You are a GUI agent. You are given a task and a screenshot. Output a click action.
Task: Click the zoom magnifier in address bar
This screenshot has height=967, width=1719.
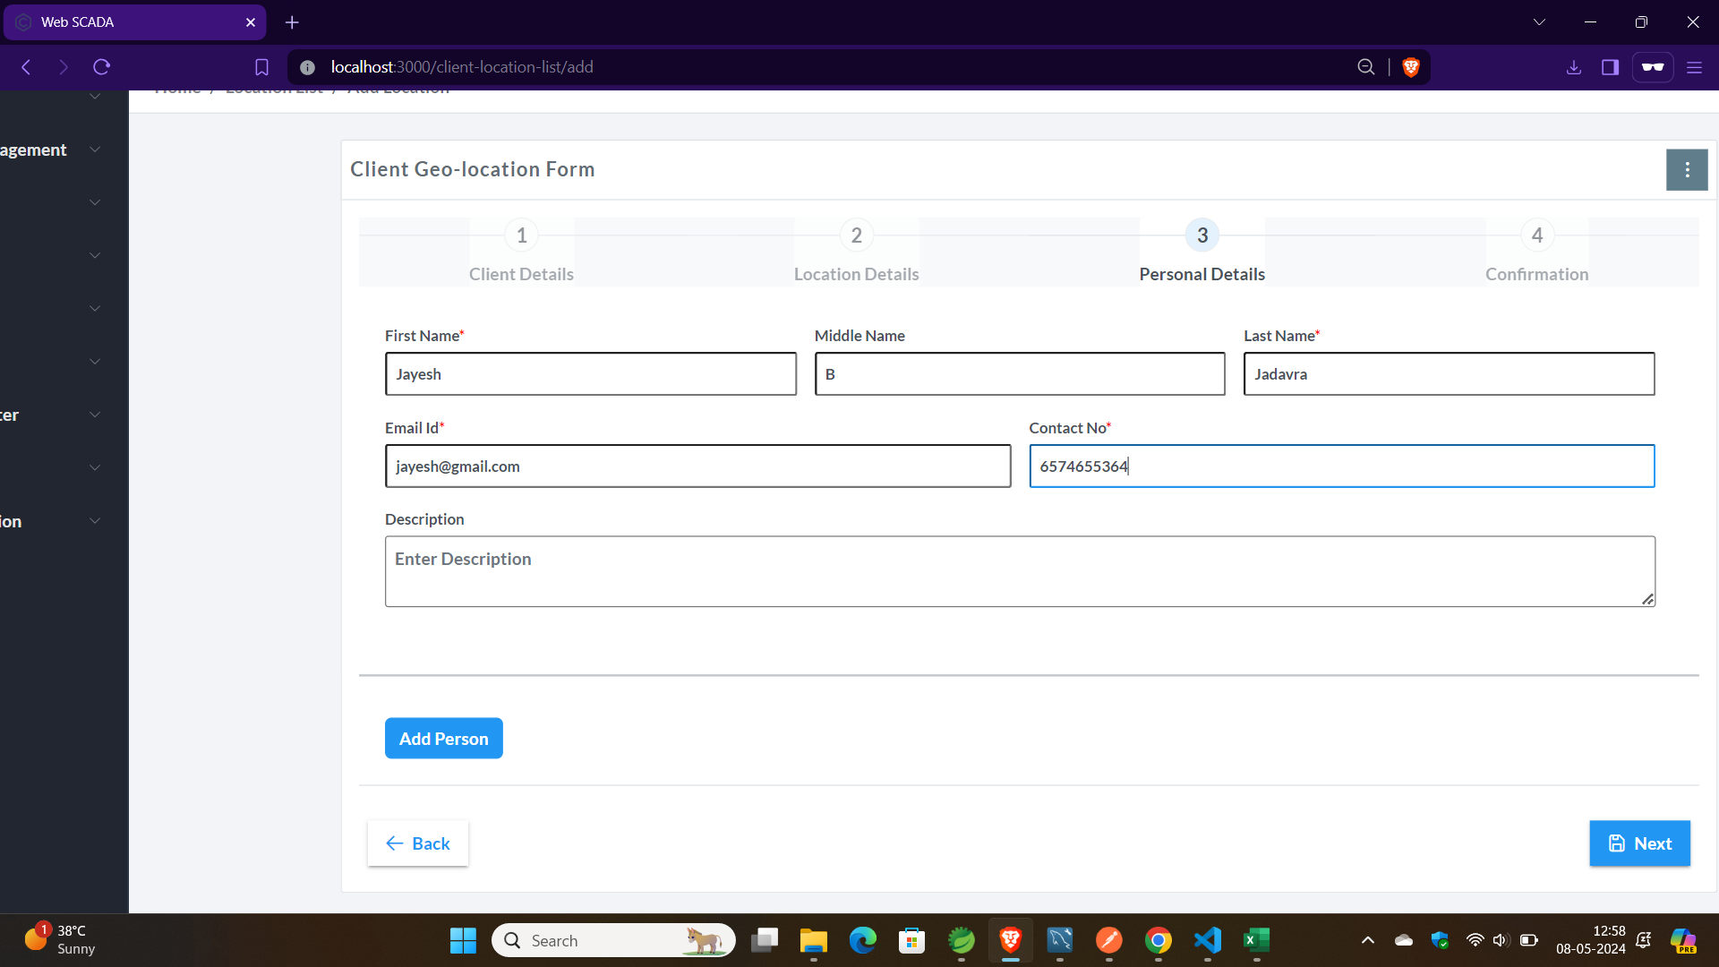1365,67
